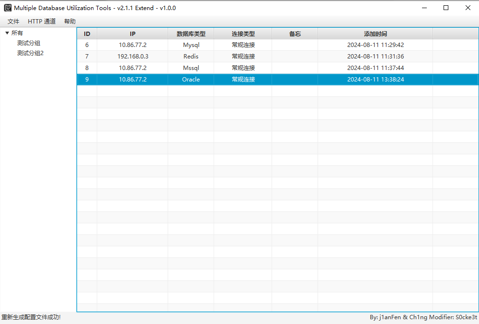This screenshot has width=479, height=324.
Task: Open the 帮助 menu
Action: [69, 22]
